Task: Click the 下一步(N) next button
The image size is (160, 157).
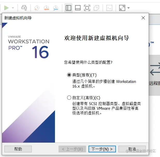Action: click(x=102, y=149)
